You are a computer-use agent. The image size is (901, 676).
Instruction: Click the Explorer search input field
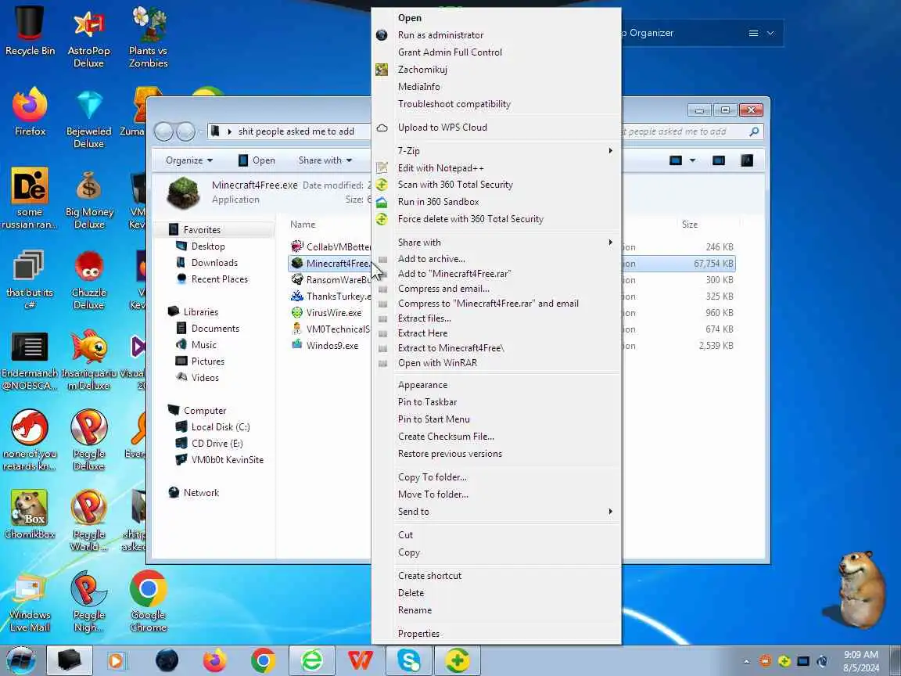click(x=684, y=131)
